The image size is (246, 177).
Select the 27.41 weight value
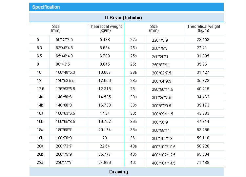202,48
